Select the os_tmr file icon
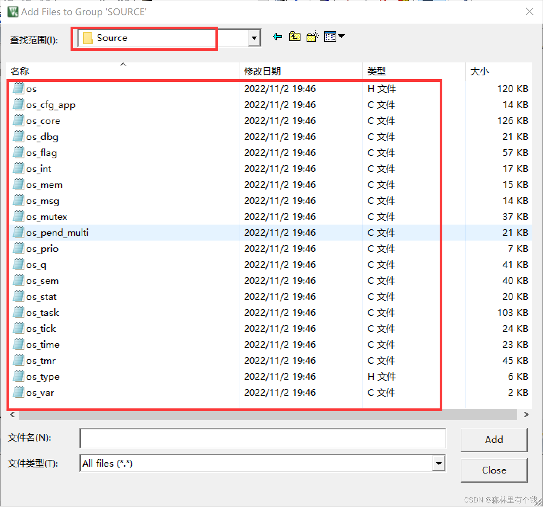 click(x=19, y=360)
